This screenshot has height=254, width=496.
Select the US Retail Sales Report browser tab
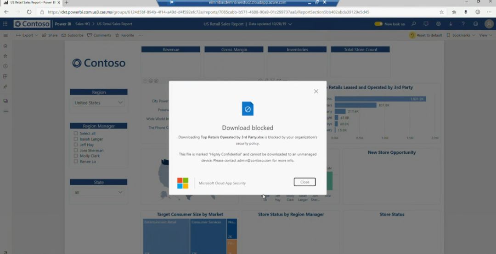coord(31,3)
